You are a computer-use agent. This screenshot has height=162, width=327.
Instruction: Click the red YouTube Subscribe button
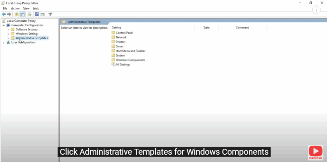click(x=316, y=152)
